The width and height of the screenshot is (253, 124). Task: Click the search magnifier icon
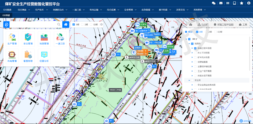[59, 25]
